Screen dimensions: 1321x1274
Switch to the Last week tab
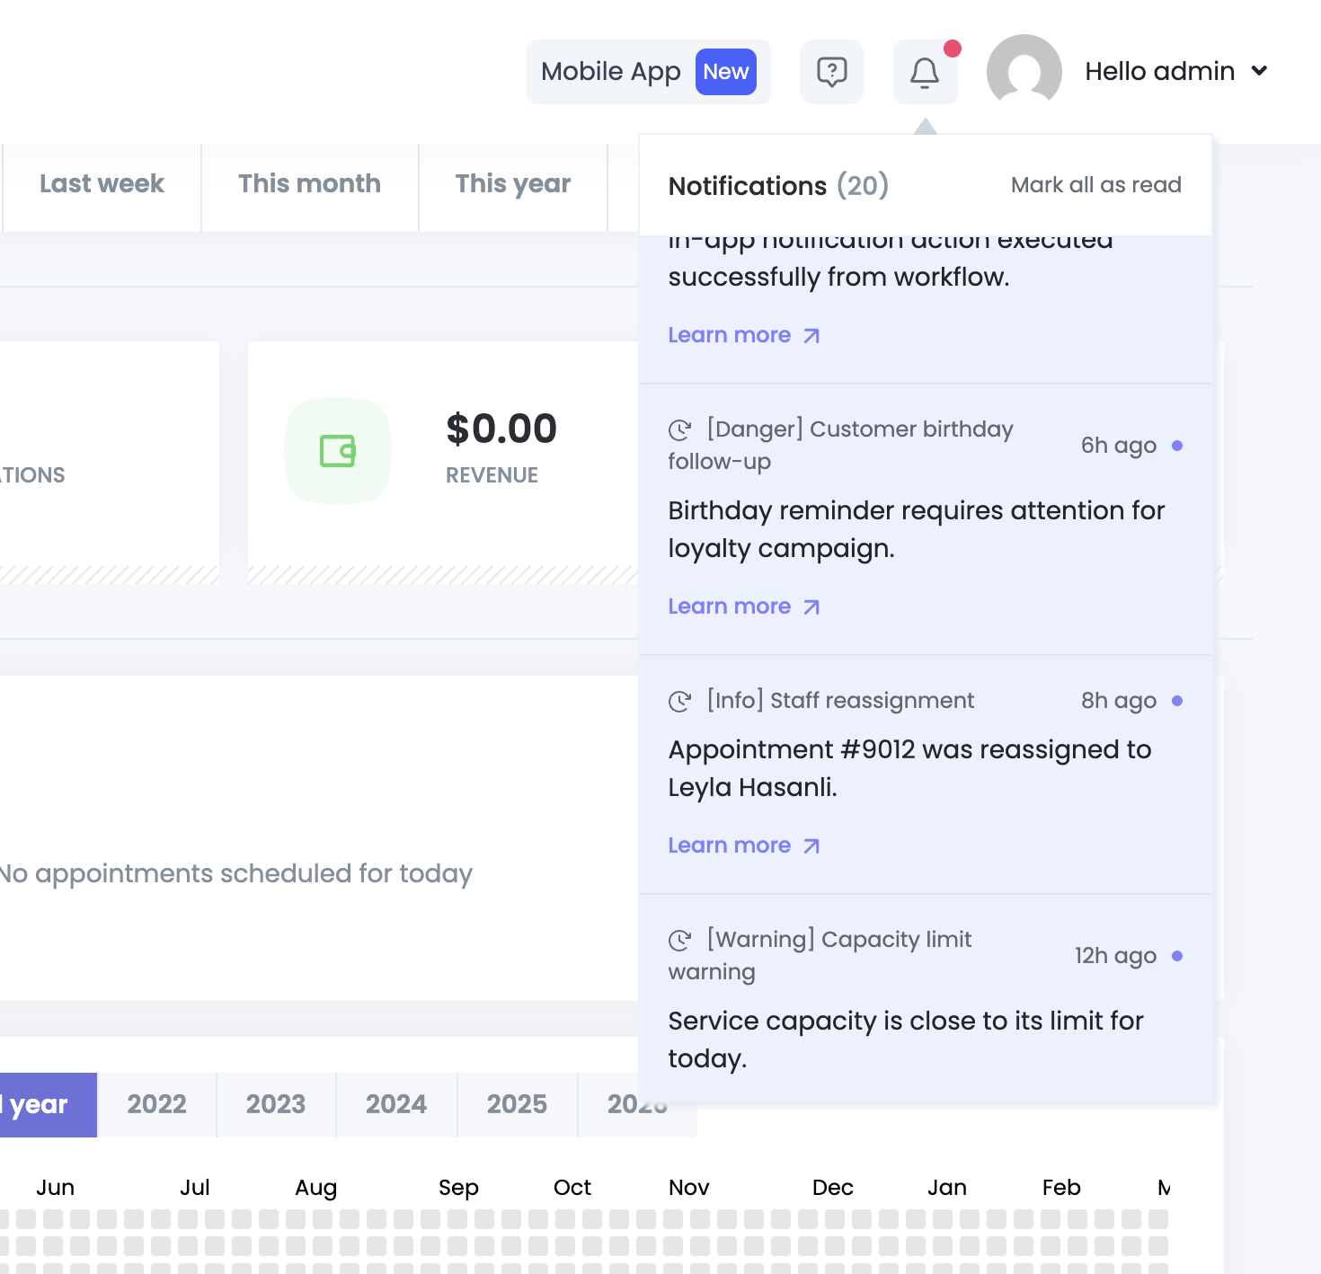[x=102, y=184]
